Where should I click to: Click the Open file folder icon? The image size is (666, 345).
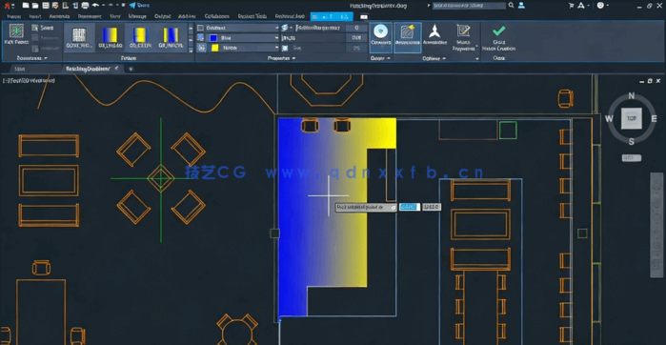(35, 6)
